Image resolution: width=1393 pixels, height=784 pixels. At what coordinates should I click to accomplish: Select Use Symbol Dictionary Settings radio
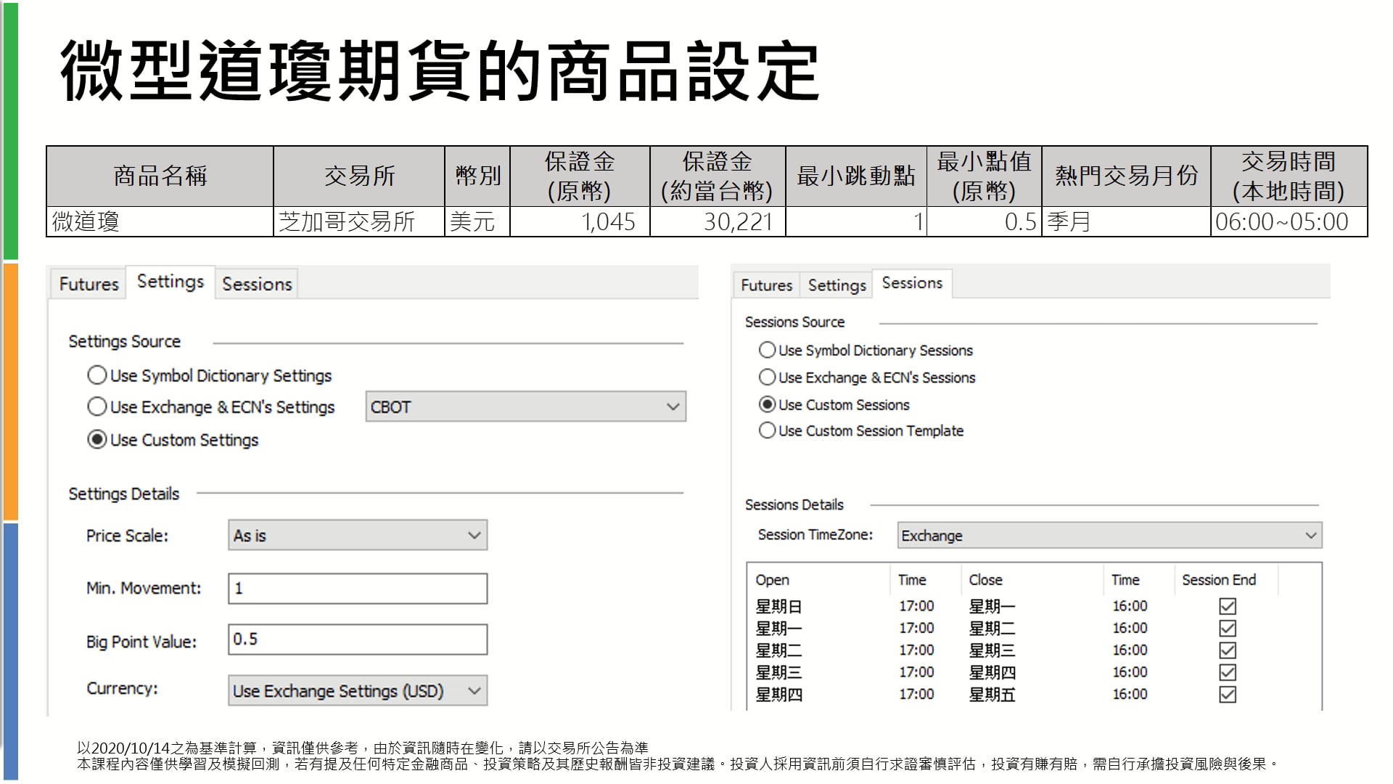[x=96, y=375]
